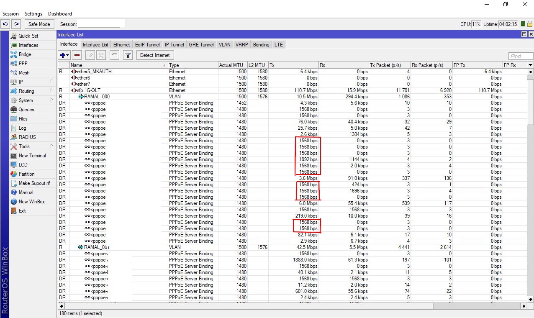The width and height of the screenshot is (534, 318).
Task: Open New Terminal in sidebar
Action: (x=32, y=156)
